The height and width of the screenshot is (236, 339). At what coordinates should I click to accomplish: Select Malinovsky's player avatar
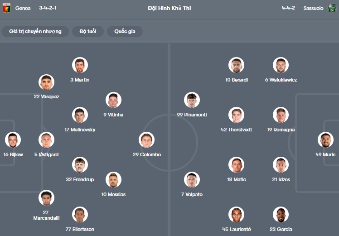80,115
